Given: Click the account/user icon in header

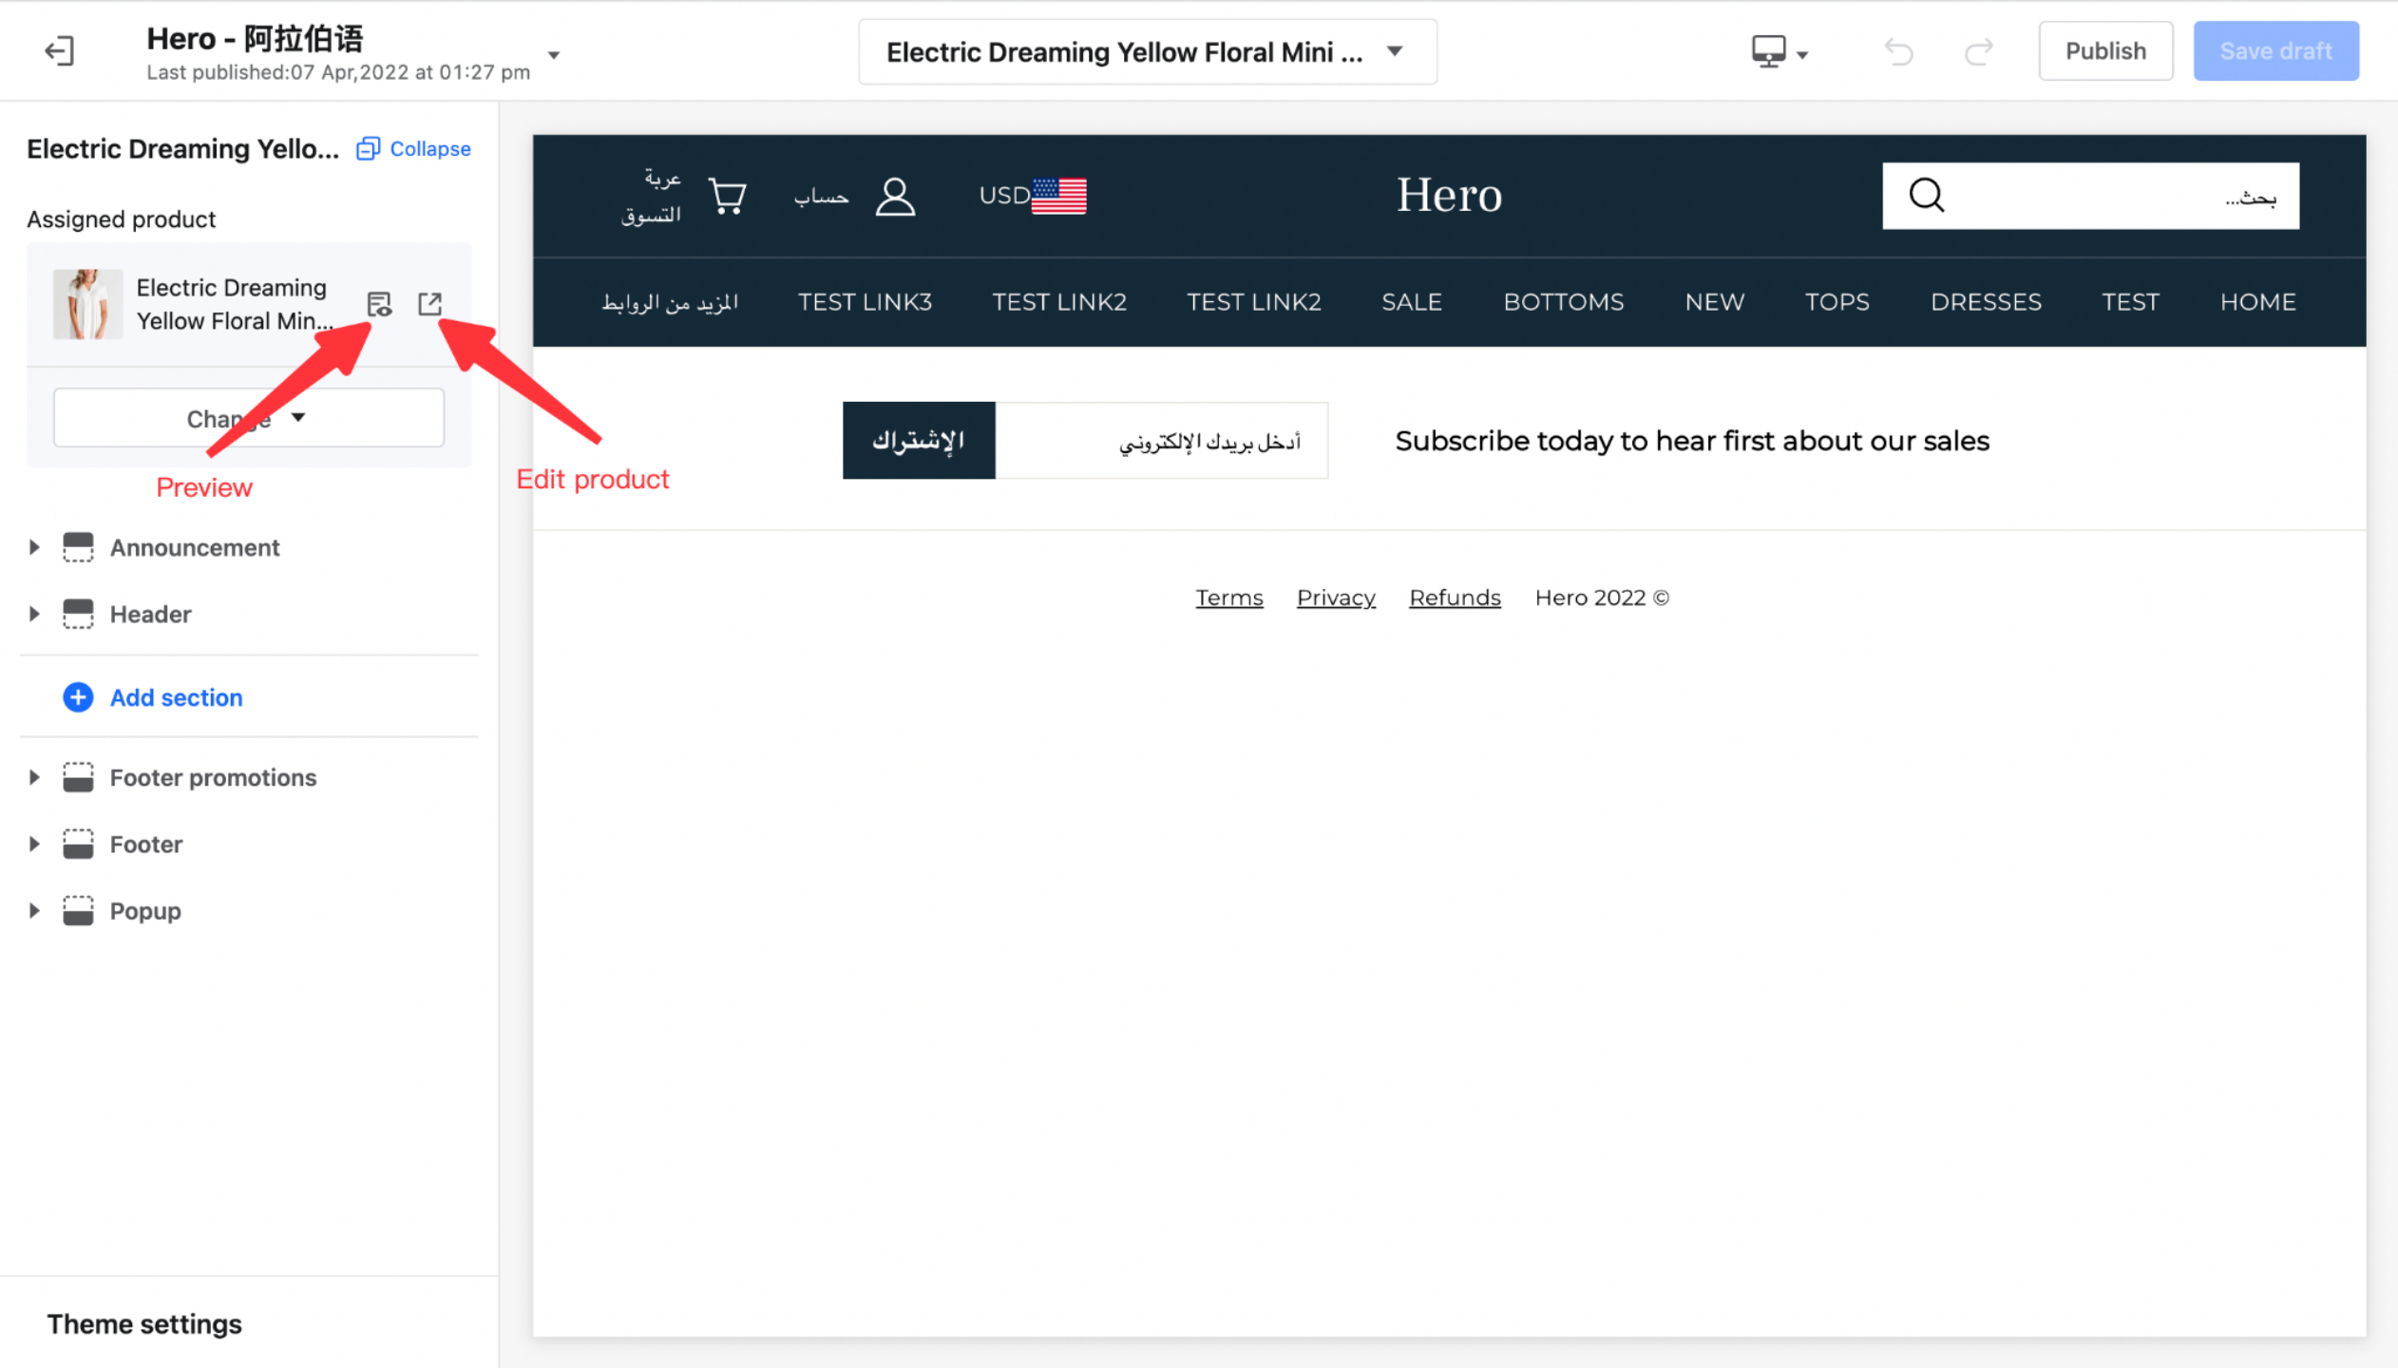Looking at the screenshot, I should coord(896,194).
